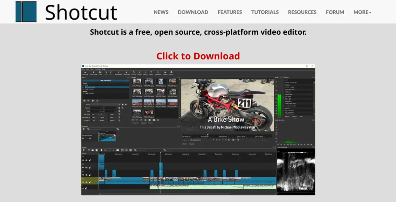The image size is (396, 202).
Task: Open the NEWS page
Action: pos(161,12)
